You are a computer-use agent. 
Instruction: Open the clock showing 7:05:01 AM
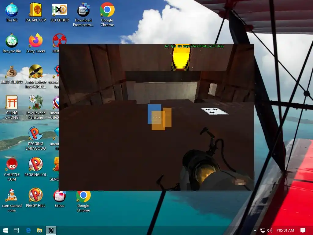coord(285,230)
